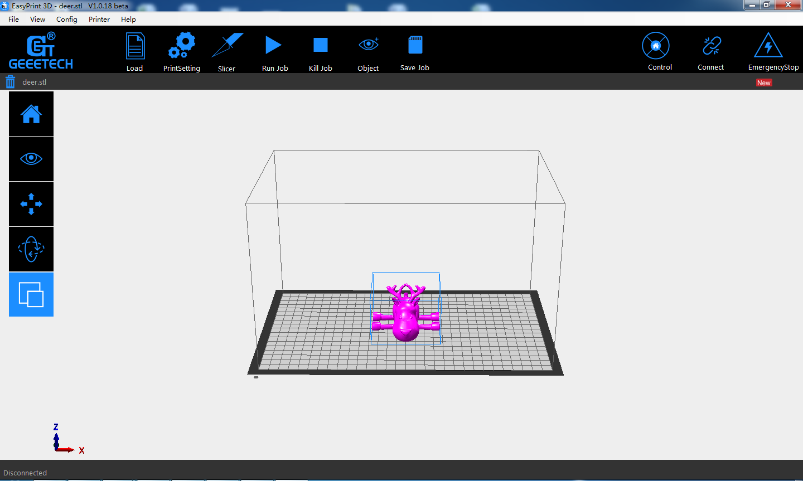
Task: Open the printer Control panel
Action: [656, 46]
